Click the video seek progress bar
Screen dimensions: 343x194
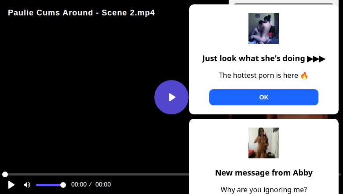pyautogui.click(x=97, y=175)
